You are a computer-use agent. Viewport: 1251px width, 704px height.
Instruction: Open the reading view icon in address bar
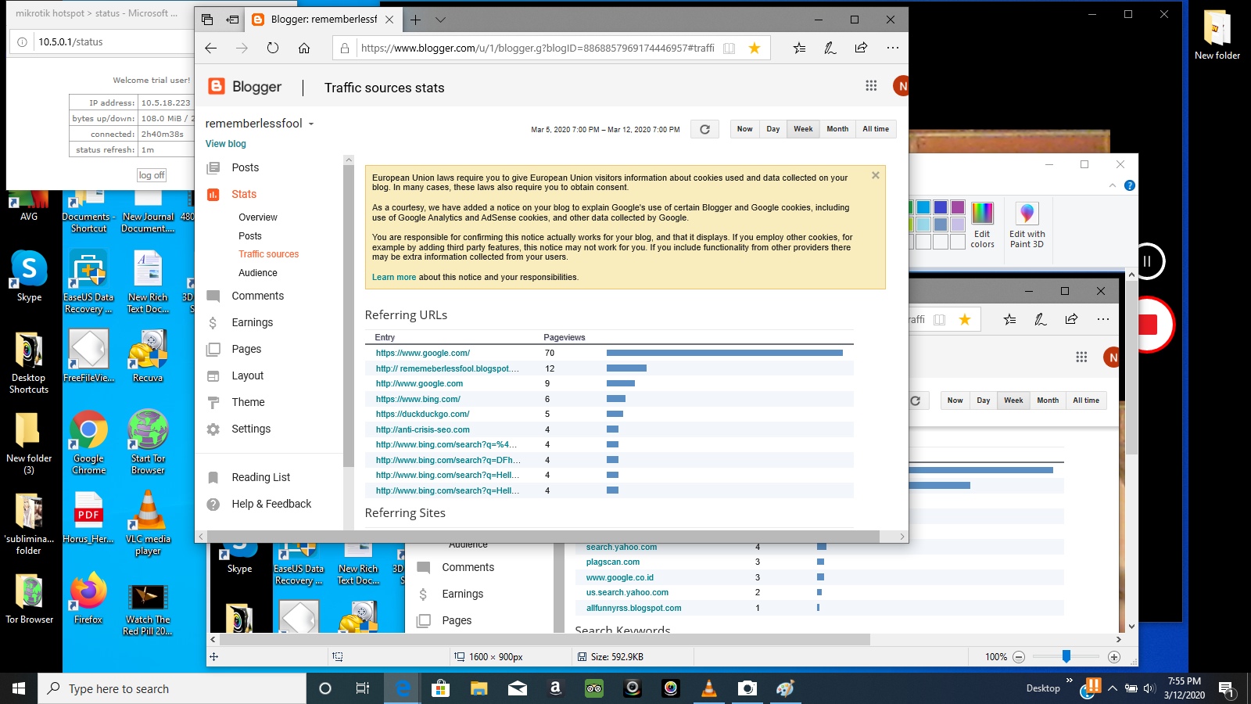click(x=729, y=48)
